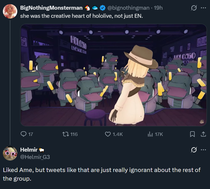Retweet the post with 116 reposts
Viewport: 210px width, 189px height.
65,134
